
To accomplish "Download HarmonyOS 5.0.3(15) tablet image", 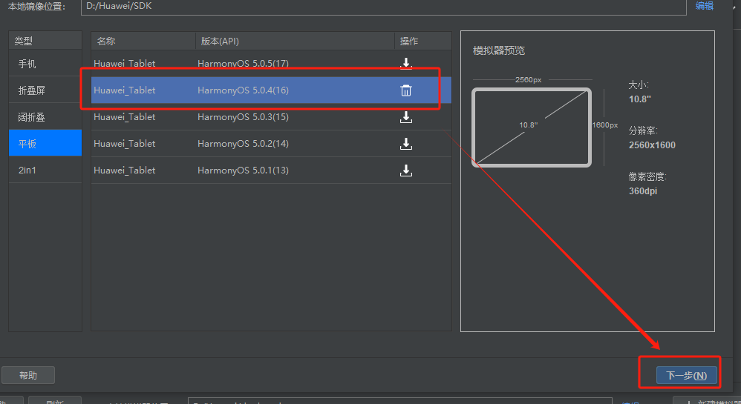I will coord(406,117).
